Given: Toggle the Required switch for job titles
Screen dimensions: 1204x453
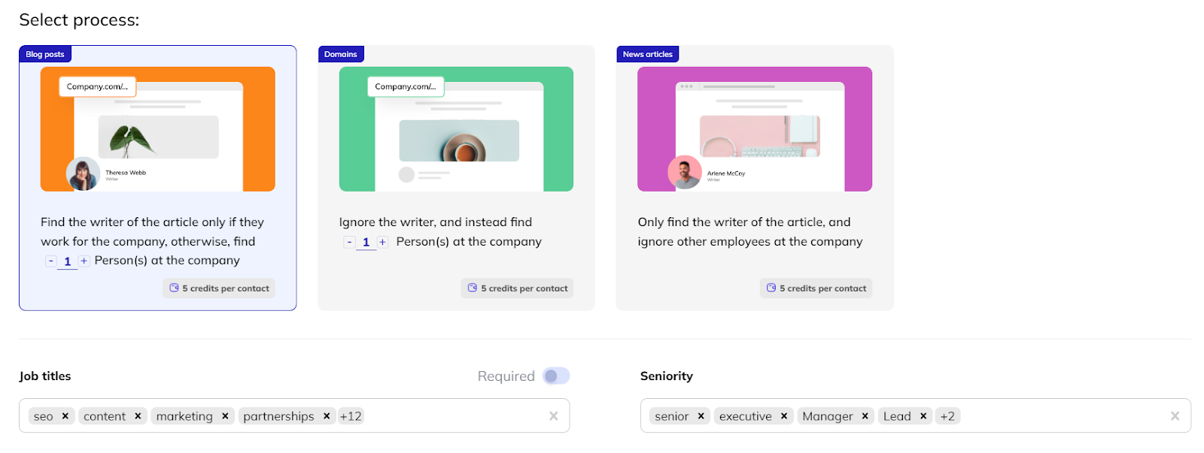Looking at the screenshot, I should click(x=556, y=376).
